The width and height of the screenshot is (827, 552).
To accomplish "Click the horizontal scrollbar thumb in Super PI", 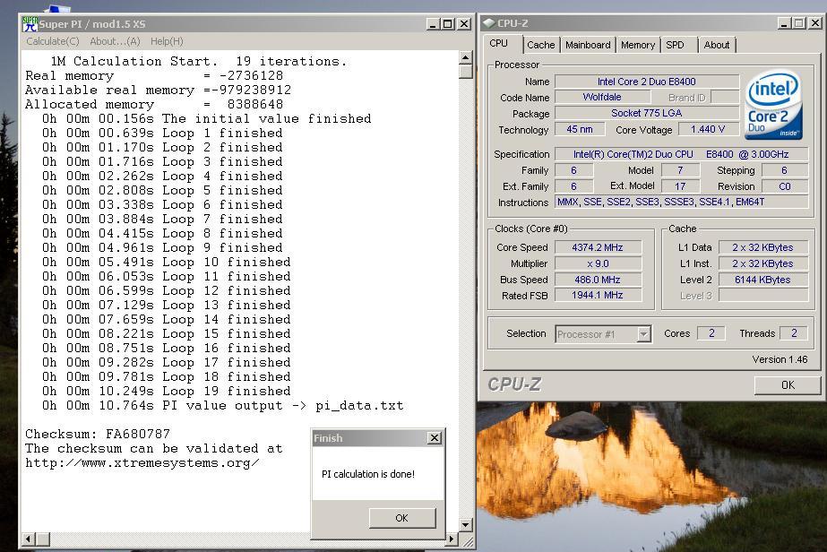I will pos(43,539).
